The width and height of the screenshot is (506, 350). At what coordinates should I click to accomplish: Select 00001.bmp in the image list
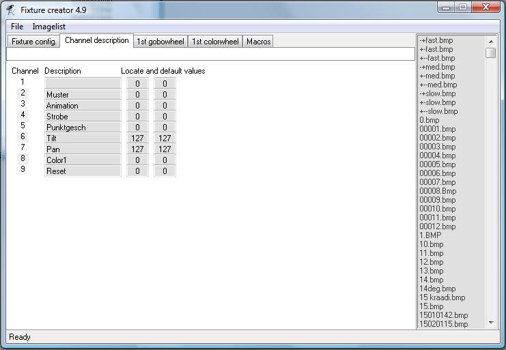tap(438, 129)
